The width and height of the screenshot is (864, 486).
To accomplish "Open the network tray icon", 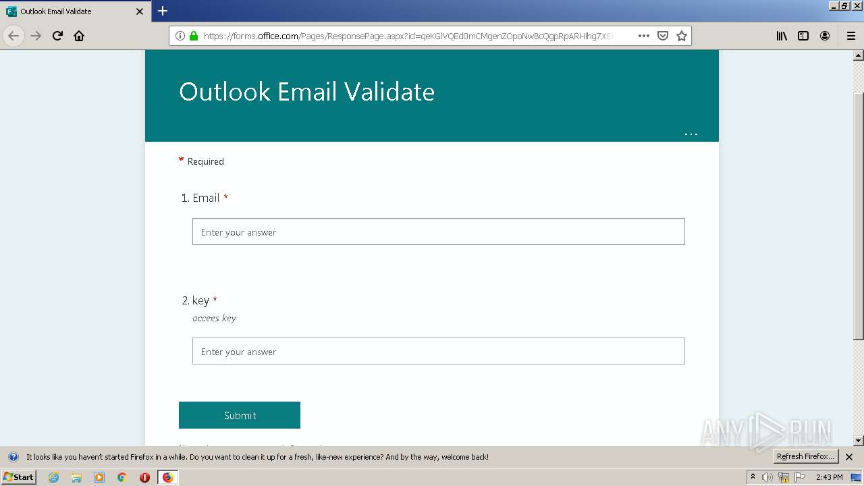I will 784,477.
